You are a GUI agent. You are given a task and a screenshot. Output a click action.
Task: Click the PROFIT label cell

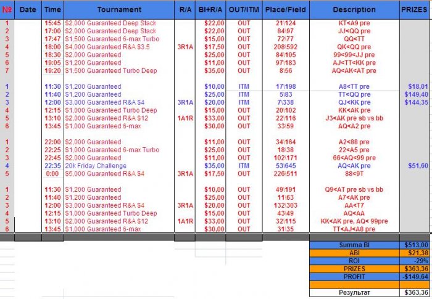click(x=354, y=277)
